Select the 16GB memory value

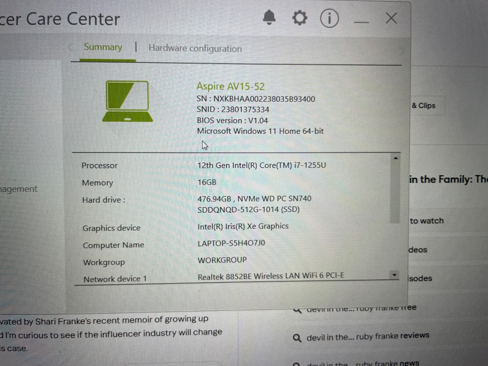(x=207, y=182)
